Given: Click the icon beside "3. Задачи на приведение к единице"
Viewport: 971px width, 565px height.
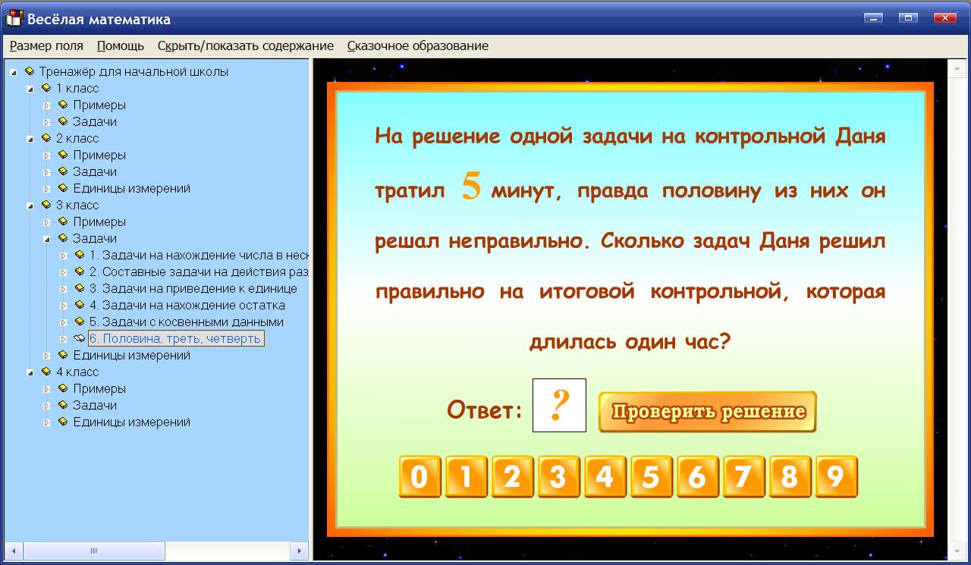Looking at the screenshot, I should tap(78, 288).
